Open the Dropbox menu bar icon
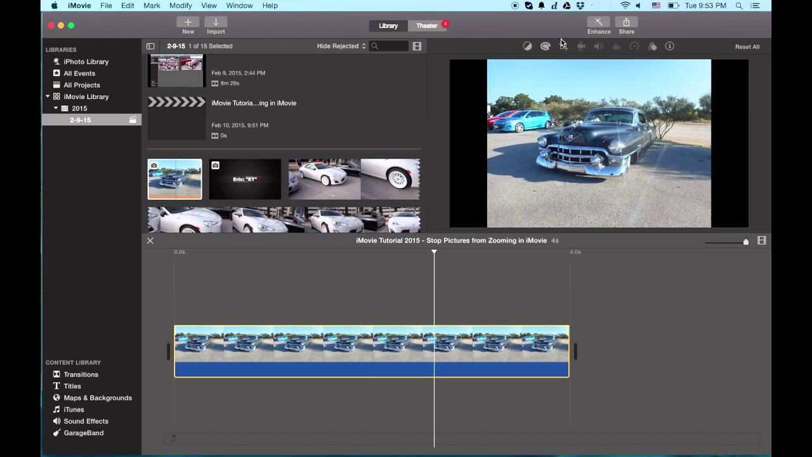Image resolution: width=812 pixels, height=457 pixels. pyautogui.click(x=579, y=6)
